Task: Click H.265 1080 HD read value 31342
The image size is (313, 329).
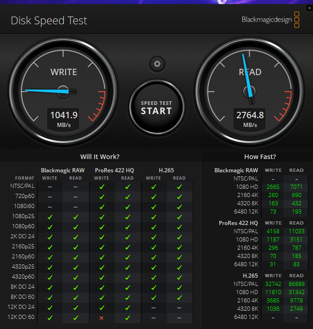Action: [x=296, y=292]
